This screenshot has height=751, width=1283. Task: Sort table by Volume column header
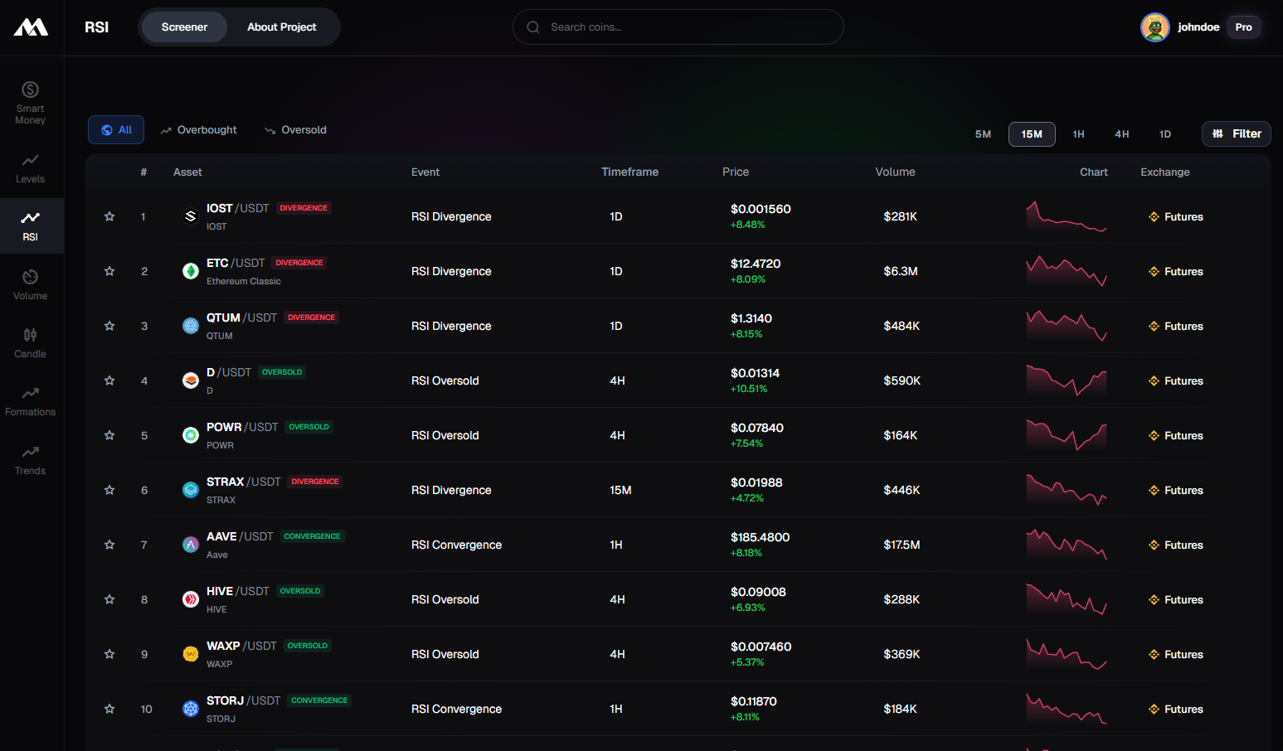(x=895, y=172)
